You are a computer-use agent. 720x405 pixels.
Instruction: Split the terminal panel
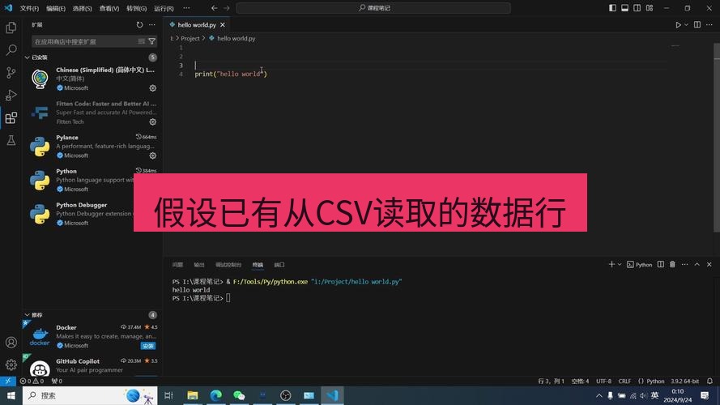point(661,264)
